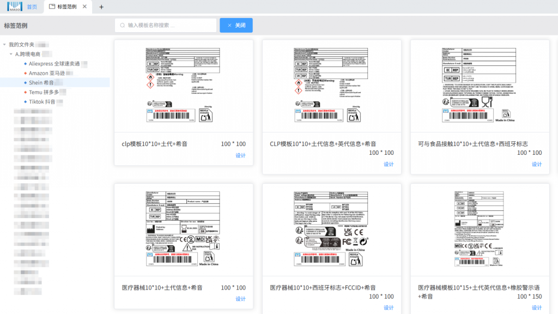The height and width of the screenshot is (314, 558).
Task: Open 医疗器械10*10+土代信息+希音 thumbnail preview
Action: click(x=184, y=229)
